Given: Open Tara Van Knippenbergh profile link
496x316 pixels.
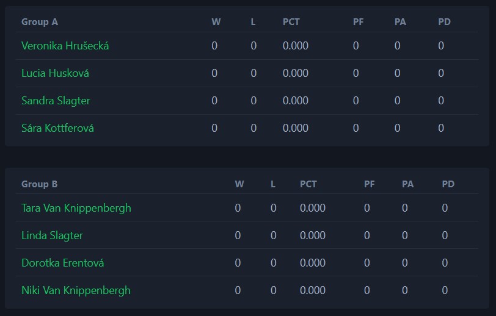Looking at the screenshot, I should tap(76, 208).
